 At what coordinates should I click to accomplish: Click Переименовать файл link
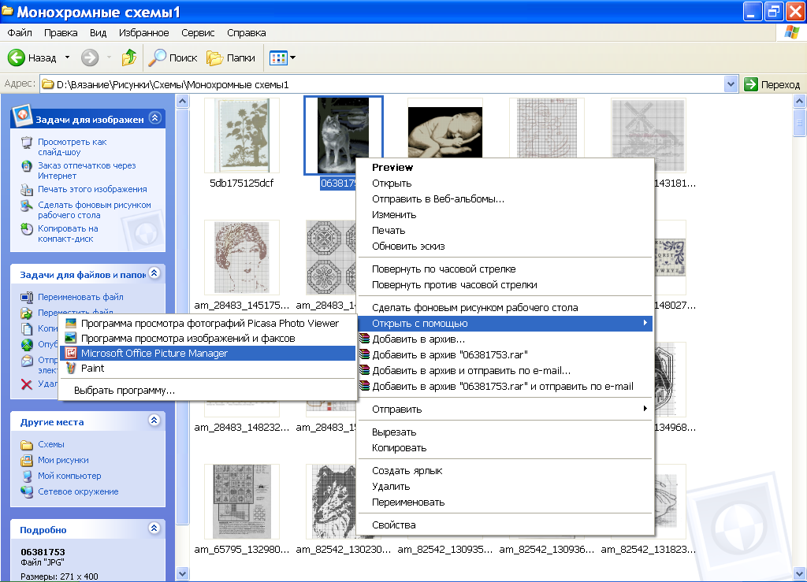80,297
